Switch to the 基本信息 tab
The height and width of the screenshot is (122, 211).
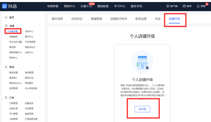click(x=57, y=19)
